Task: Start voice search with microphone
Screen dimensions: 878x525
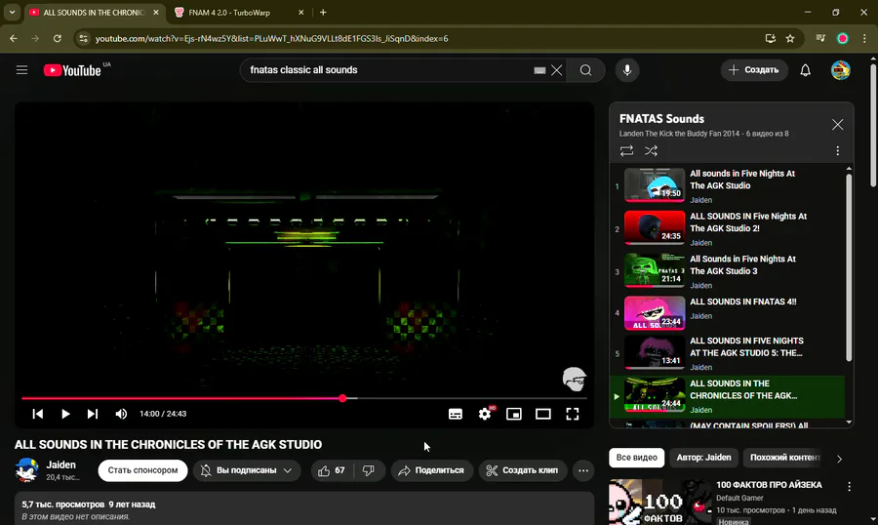Action: (x=627, y=70)
